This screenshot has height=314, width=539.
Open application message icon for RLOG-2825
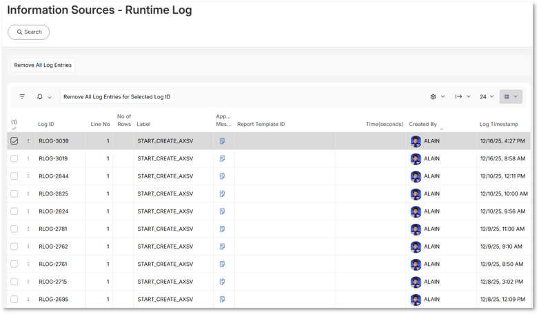223,193
